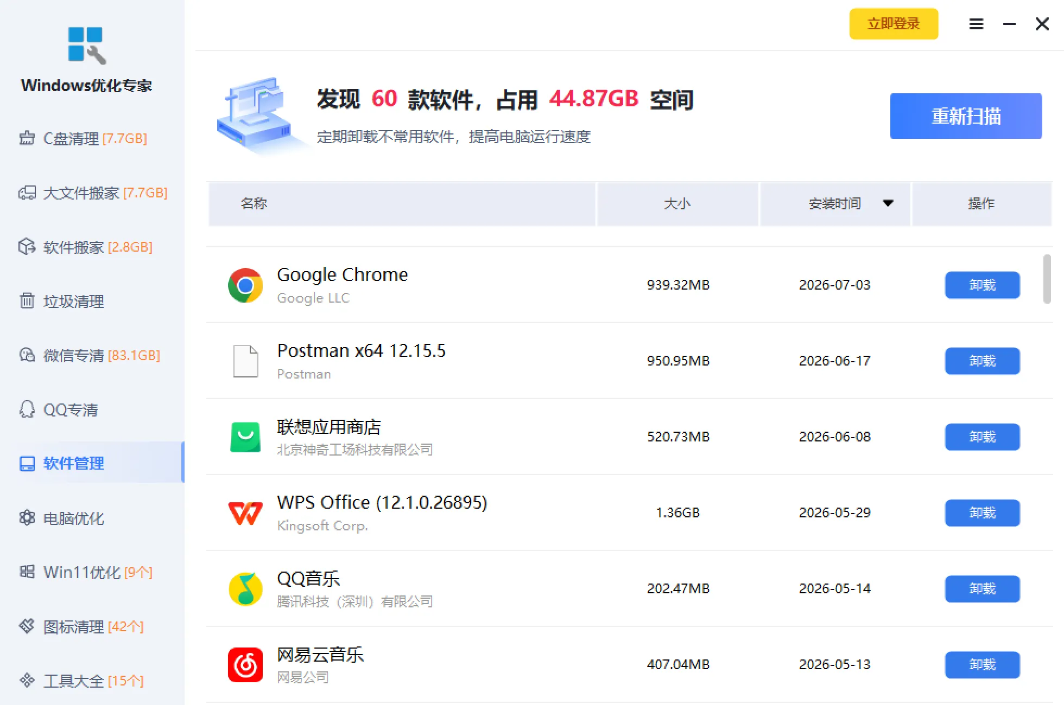
Task: Click the 北京神奇工场科技有限公司 publisher text
Action: [x=355, y=450]
